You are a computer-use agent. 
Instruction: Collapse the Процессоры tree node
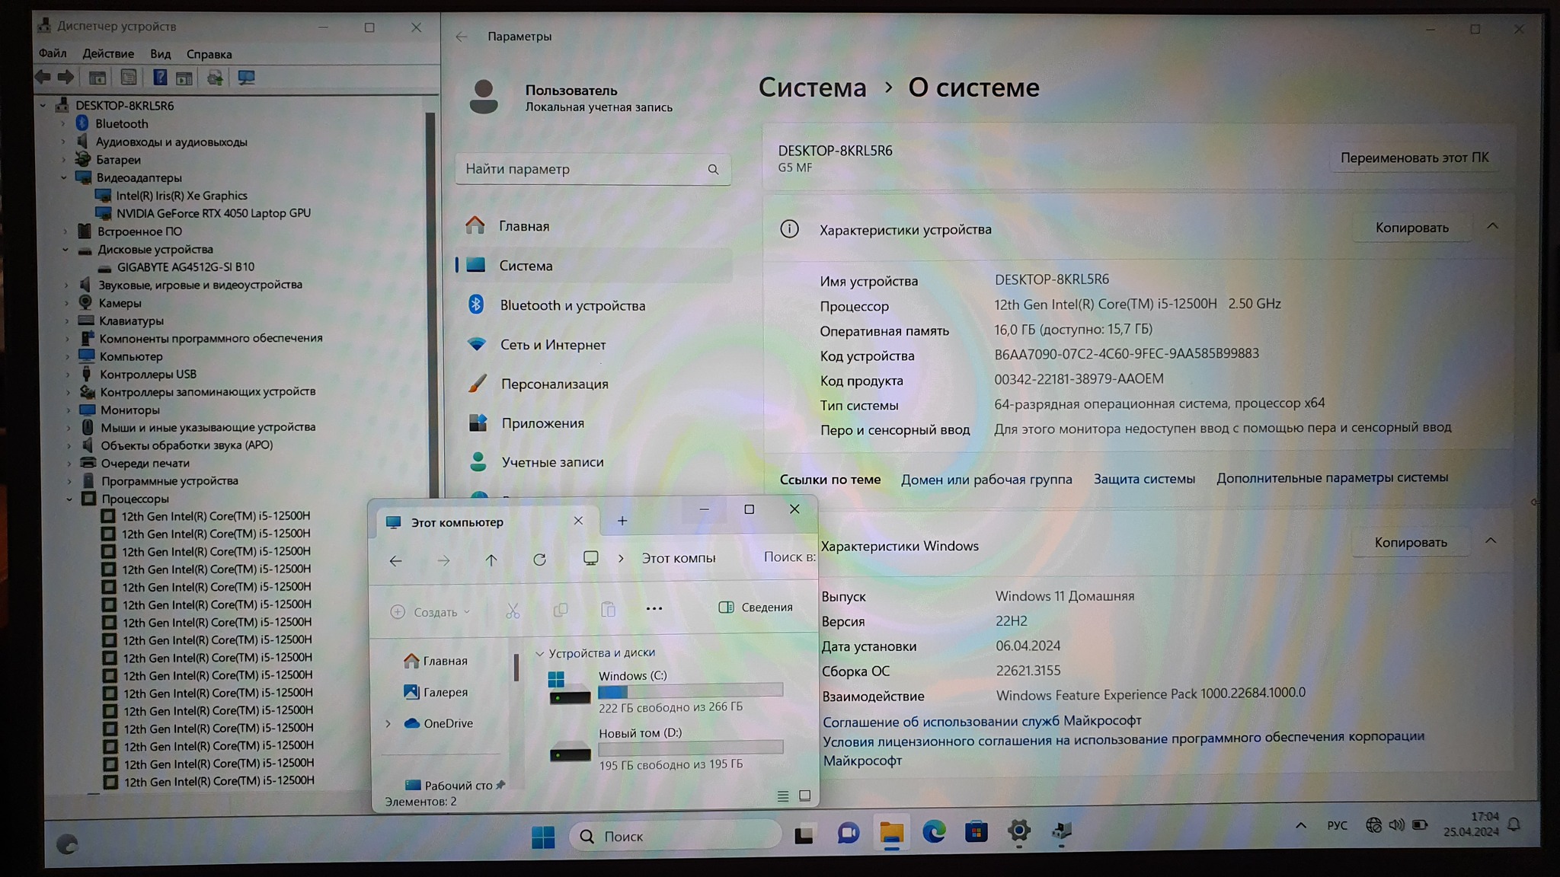[69, 499]
